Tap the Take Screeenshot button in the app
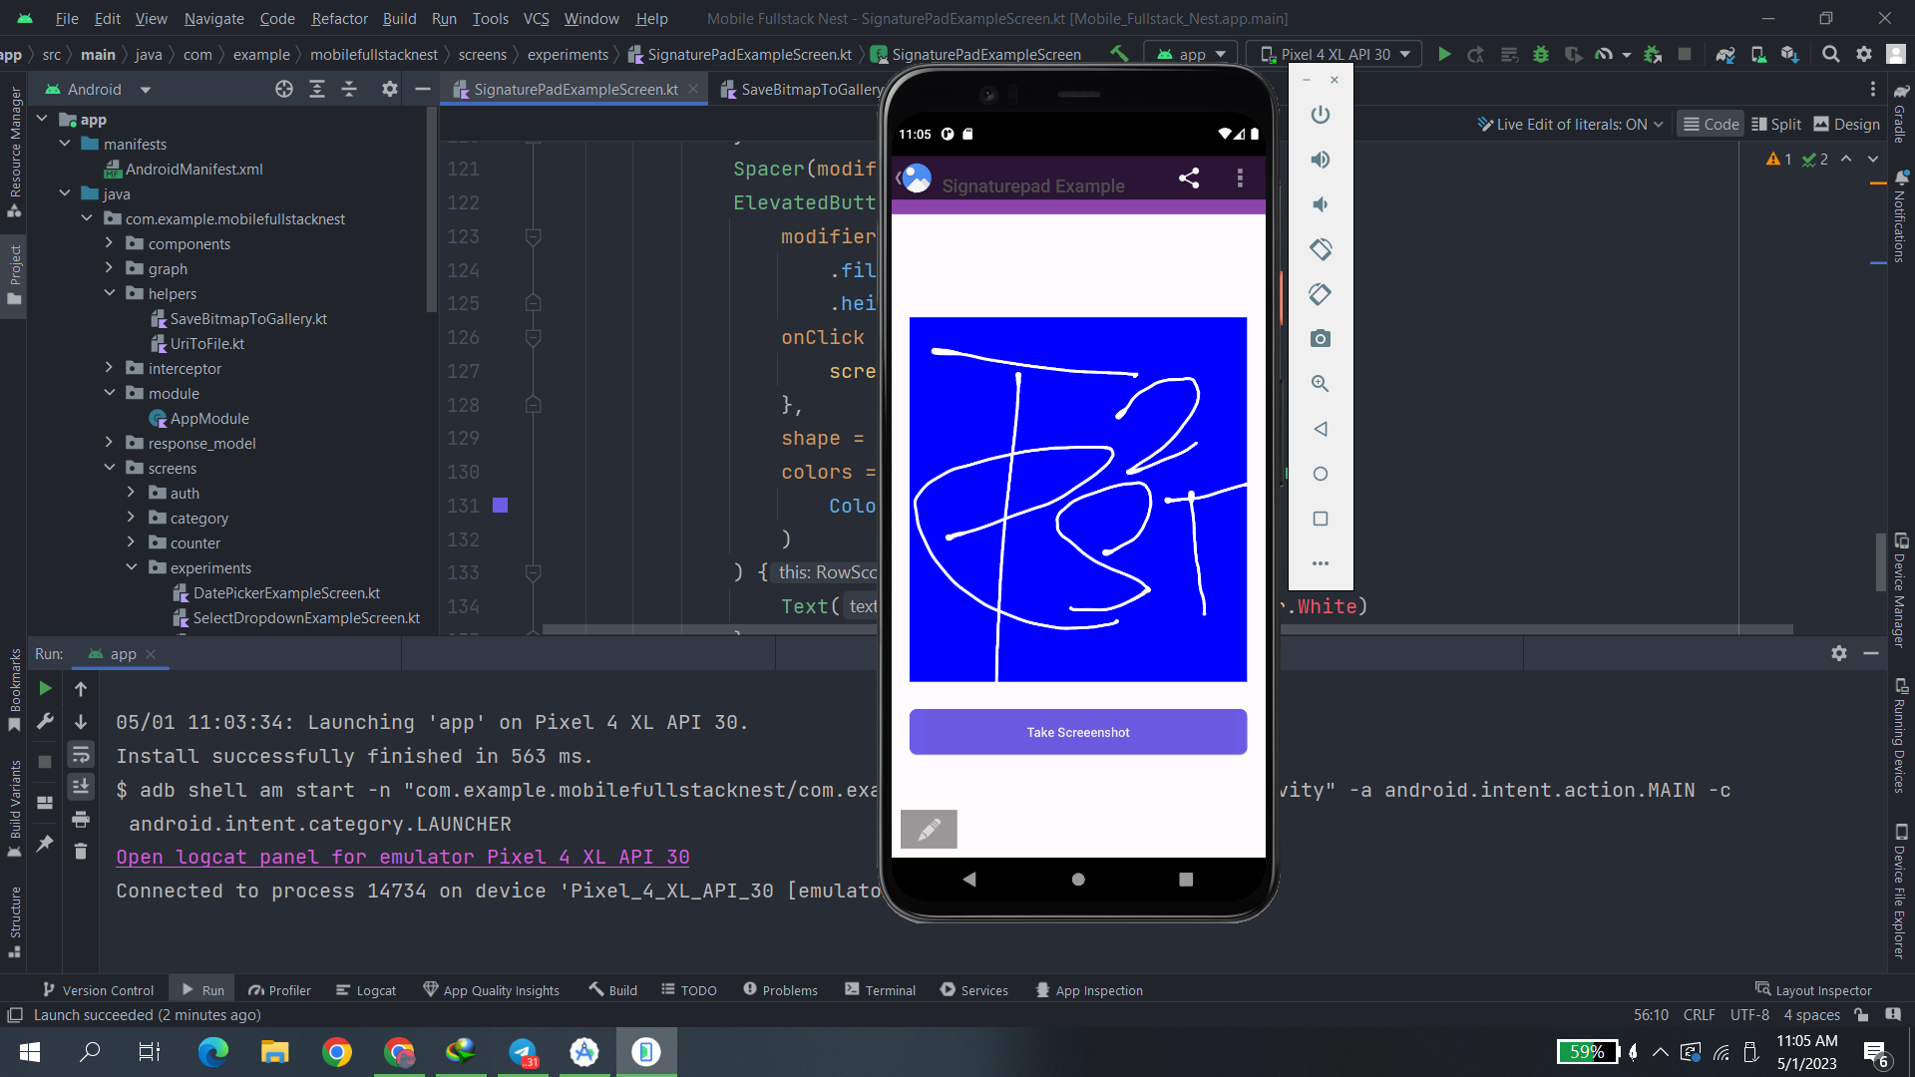This screenshot has height=1077, width=1915. pyautogui.click(x=1077, y=731)
